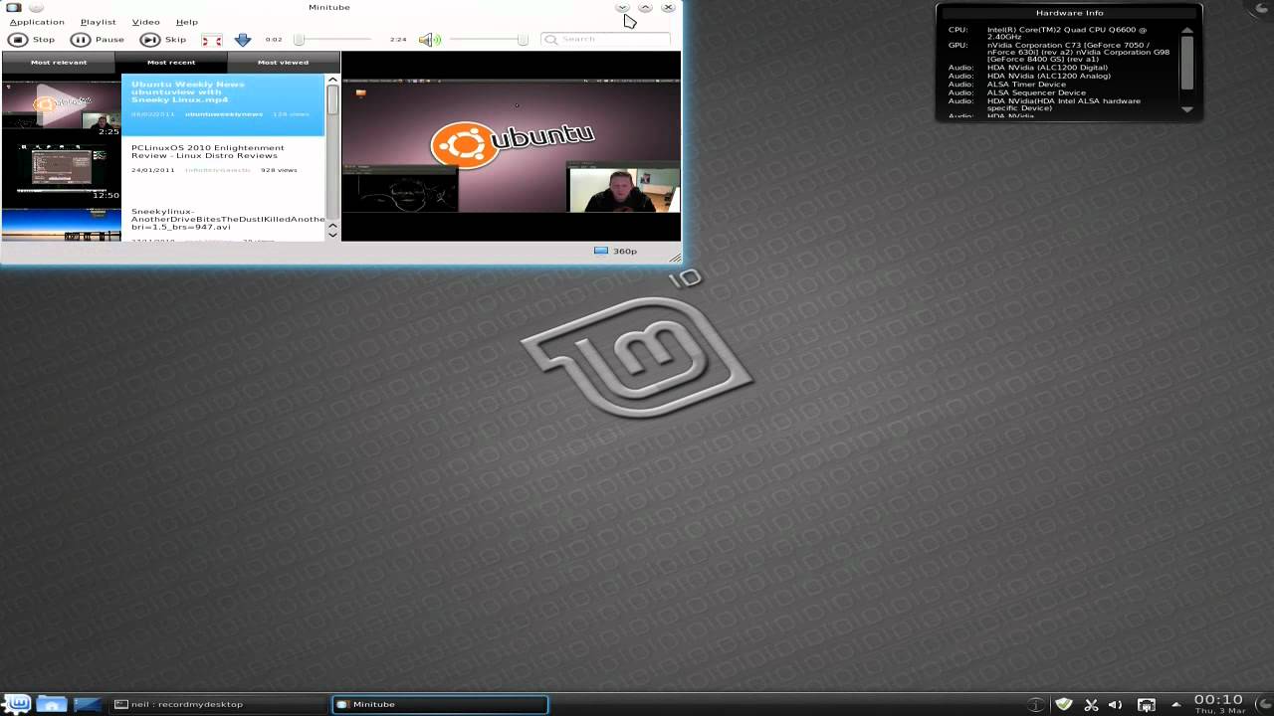Click the sunset pier video thumbnail

61,225
